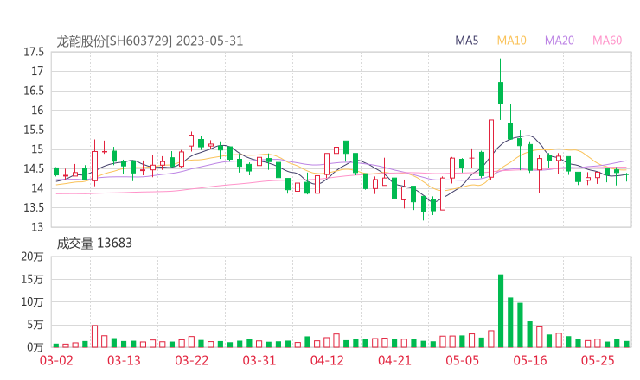Click the 03-02 date axis label
The height and width of the screenshot is (380, 640).
pyautogui.click(x=56, y=360)
